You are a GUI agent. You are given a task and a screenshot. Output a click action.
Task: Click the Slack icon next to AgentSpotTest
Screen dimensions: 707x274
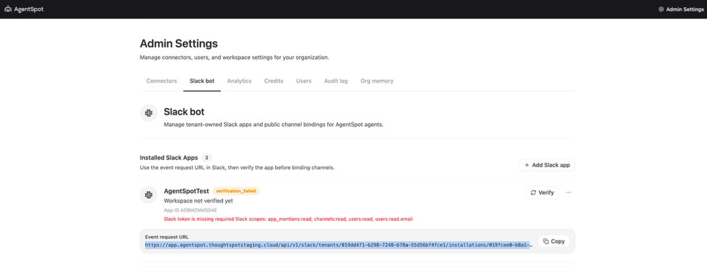pyautogui.click(x=149, y=194)
